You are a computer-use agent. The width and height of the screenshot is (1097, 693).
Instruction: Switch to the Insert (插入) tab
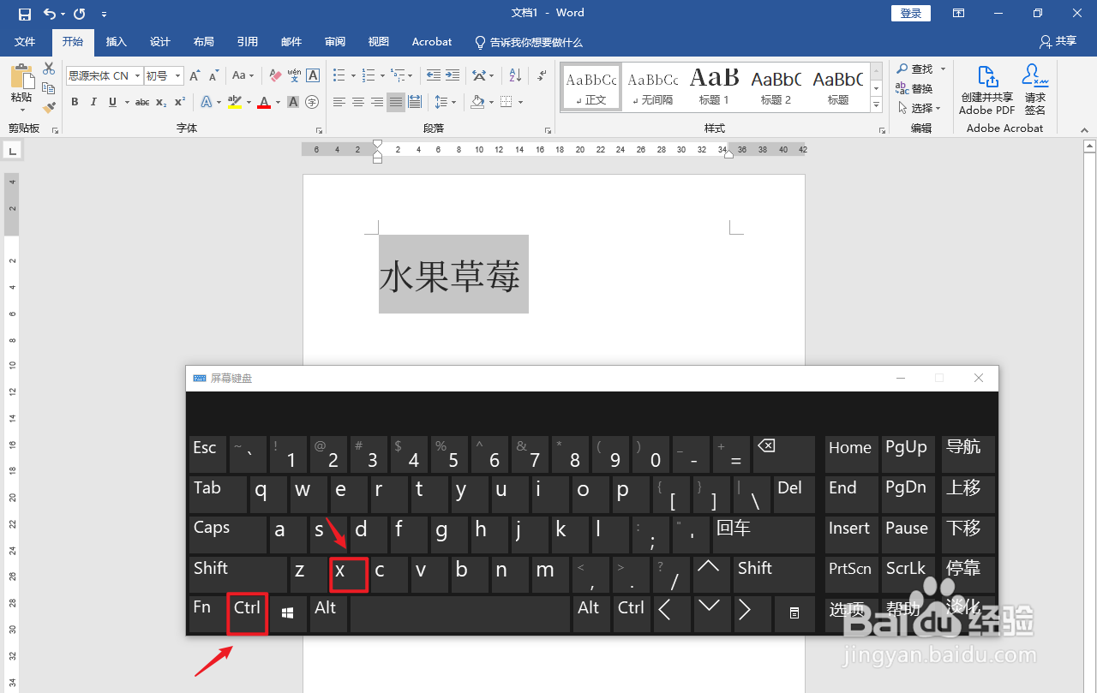116,41
